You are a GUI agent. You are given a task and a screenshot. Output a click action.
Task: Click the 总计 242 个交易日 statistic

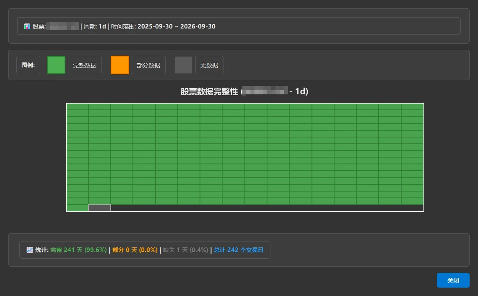[x=239, y=250]
